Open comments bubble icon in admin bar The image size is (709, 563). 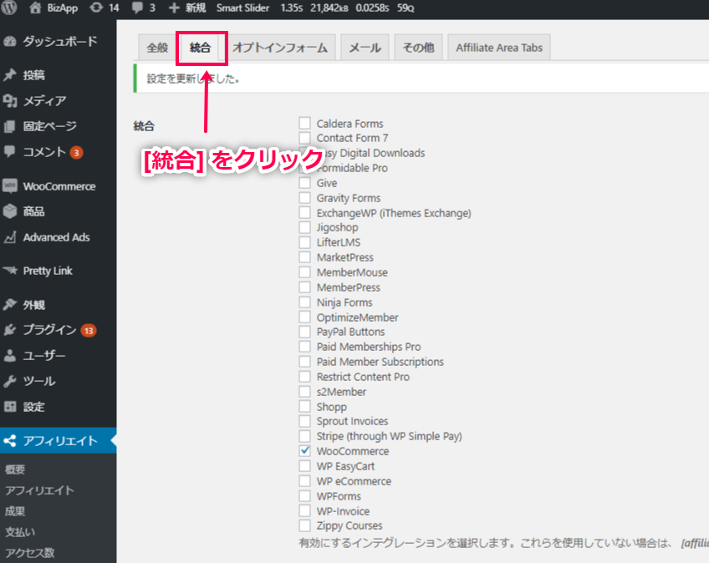137,8
